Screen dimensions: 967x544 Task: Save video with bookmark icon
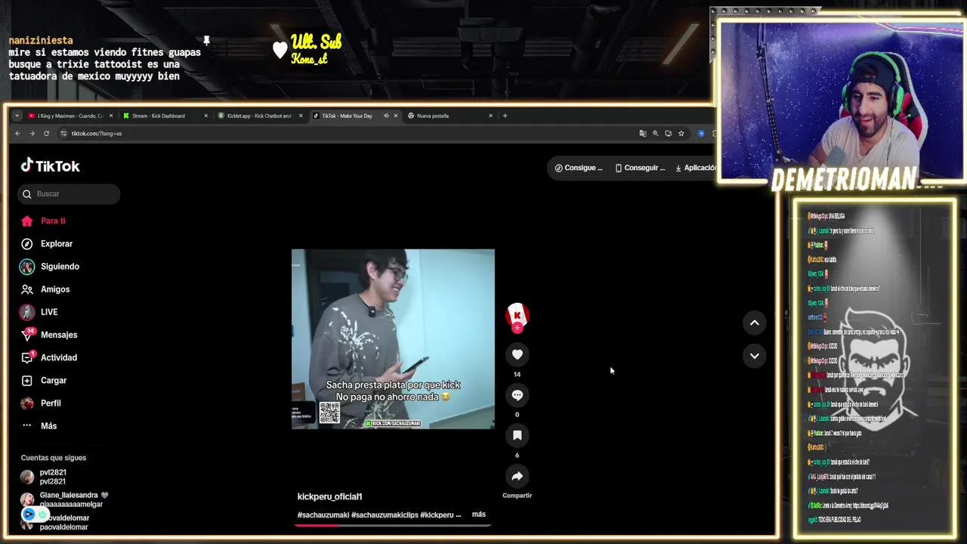[517, 435]
